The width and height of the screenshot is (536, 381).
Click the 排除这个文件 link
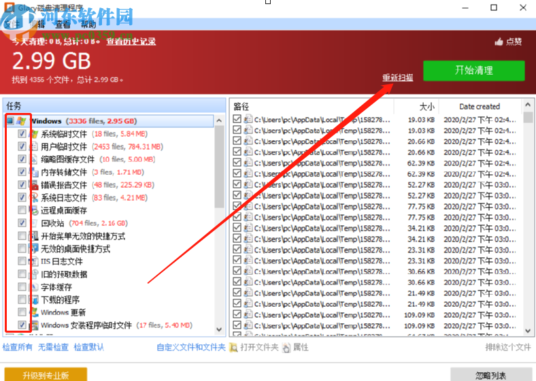pyautogui.click(x=508, y=348)
